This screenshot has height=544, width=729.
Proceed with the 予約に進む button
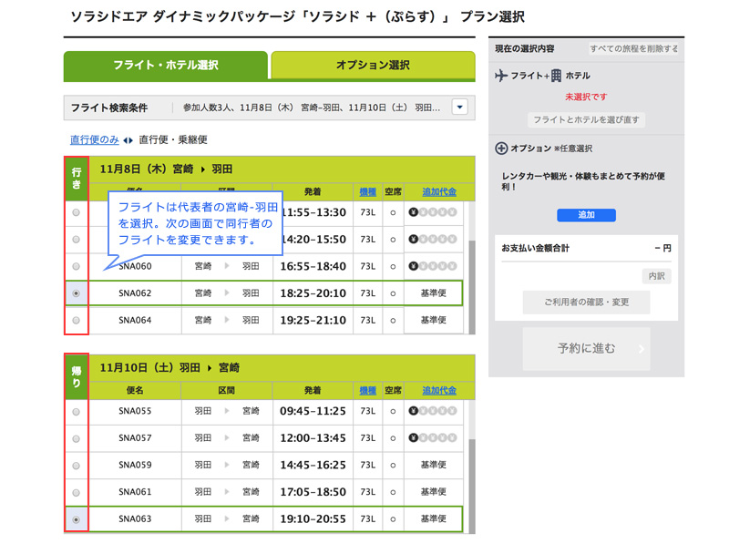point(586,349)
